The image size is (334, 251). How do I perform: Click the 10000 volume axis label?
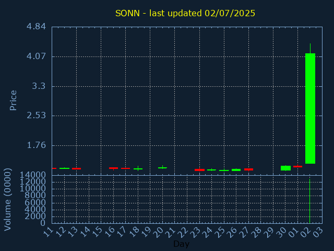pyautogui.click(x=33, y=189)
